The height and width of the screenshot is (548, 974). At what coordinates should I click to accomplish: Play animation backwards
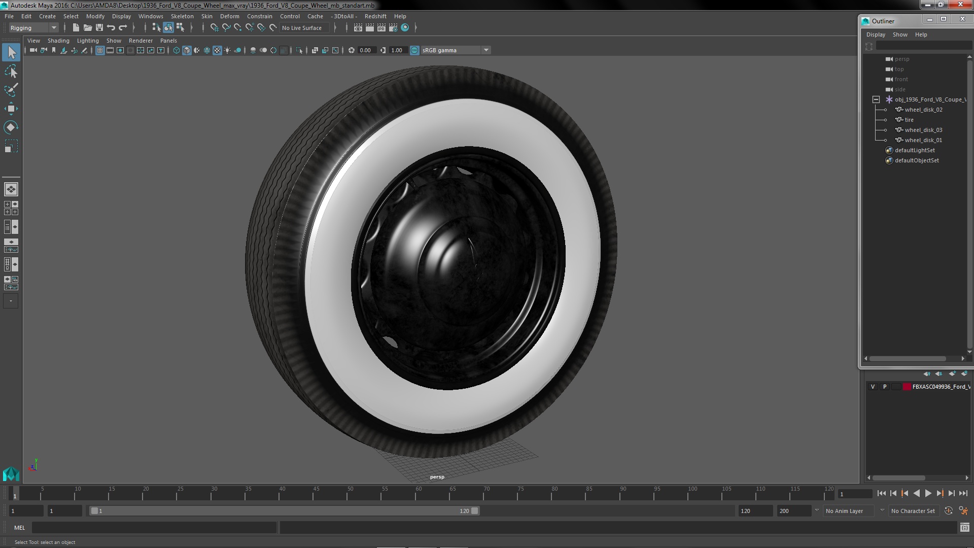(916, 493)
